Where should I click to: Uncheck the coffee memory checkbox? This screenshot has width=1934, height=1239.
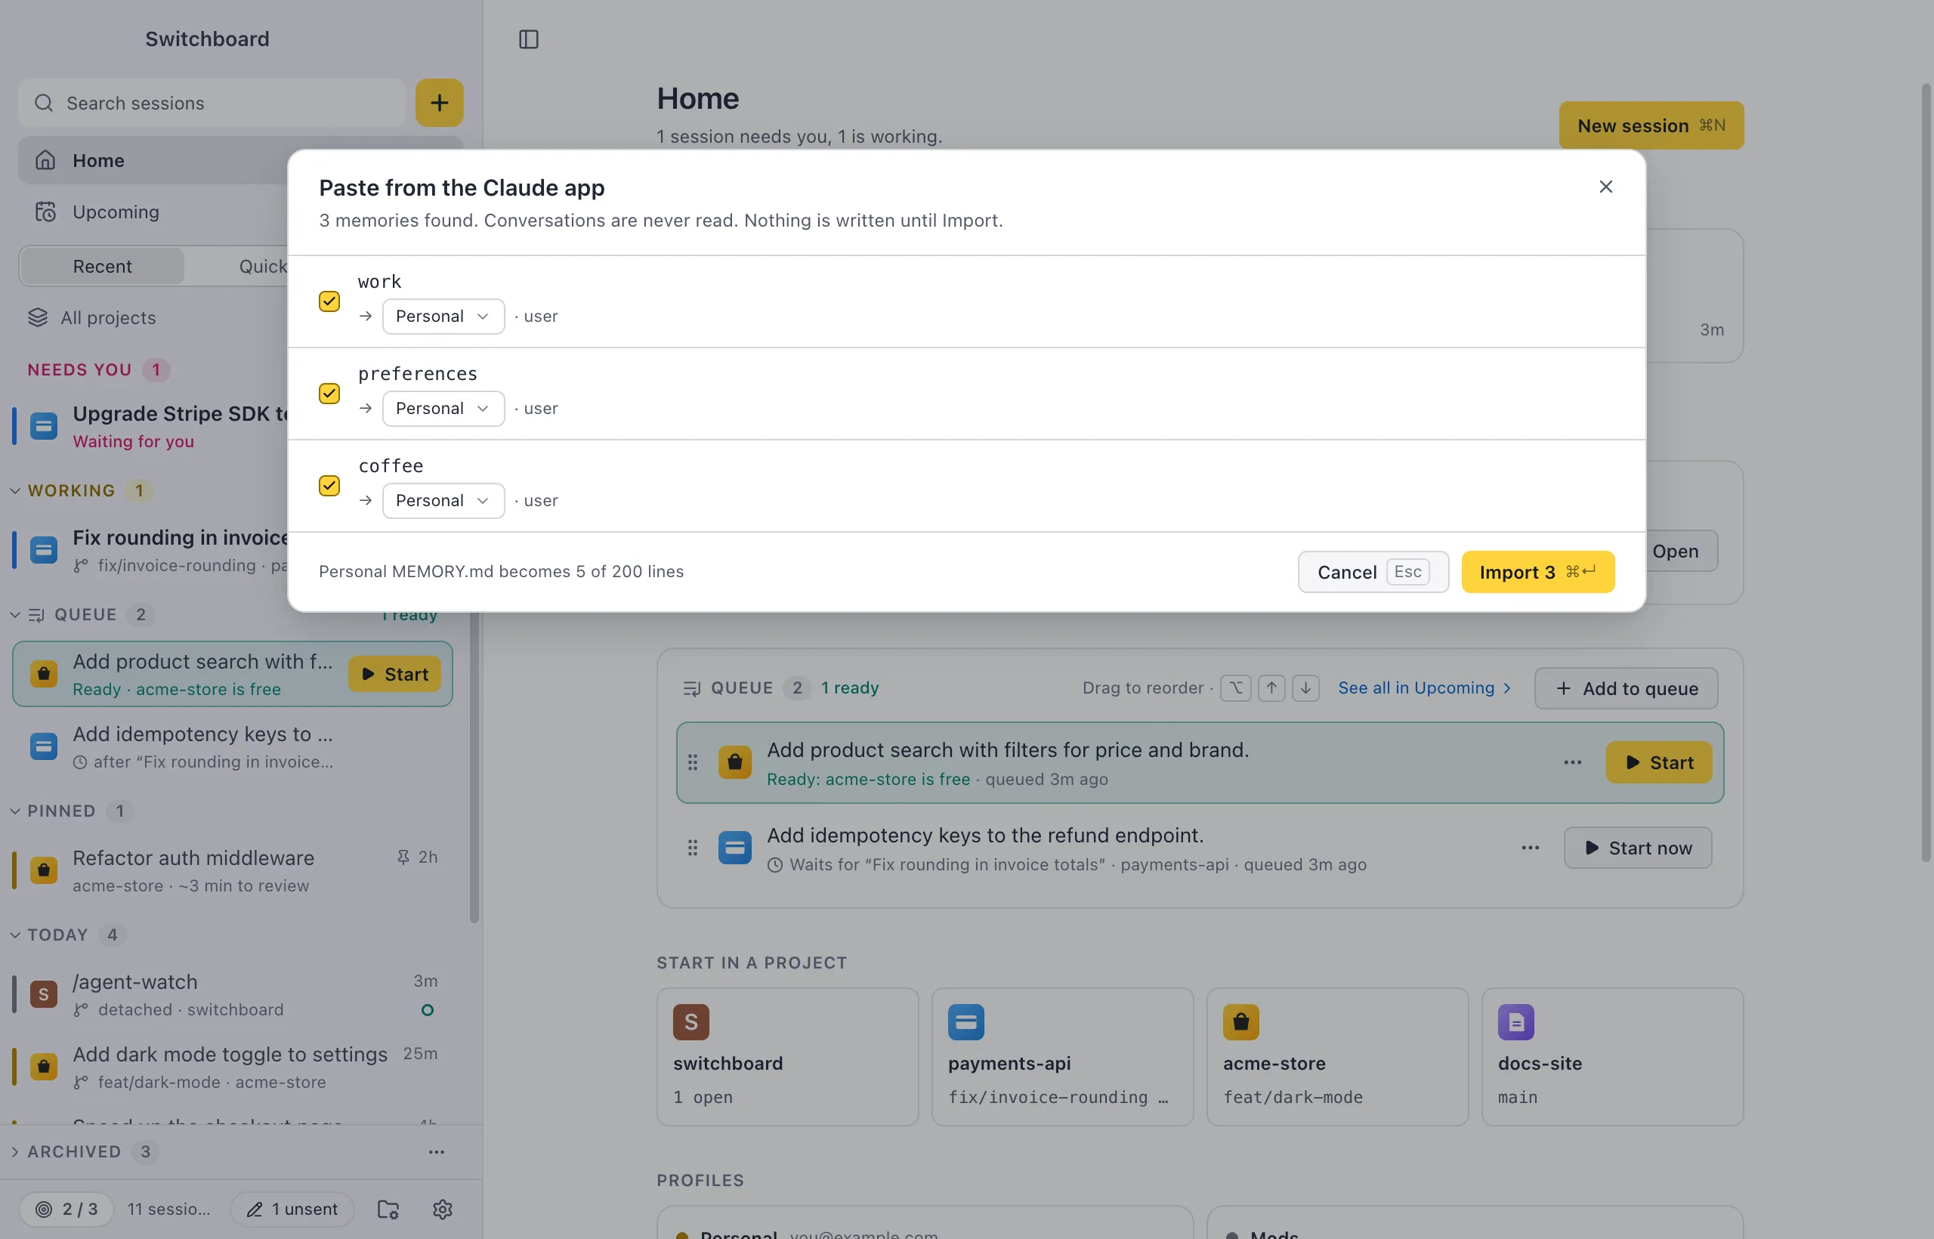coord(329,485)
